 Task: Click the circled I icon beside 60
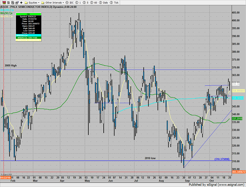pyautogui.click(x=92, y=3)
